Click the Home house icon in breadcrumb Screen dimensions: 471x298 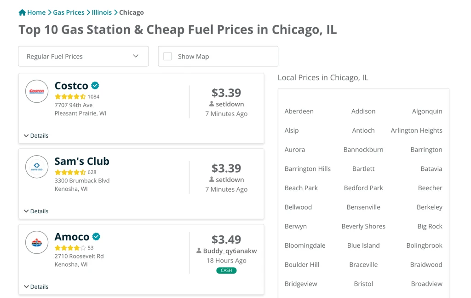coord(22,12)
